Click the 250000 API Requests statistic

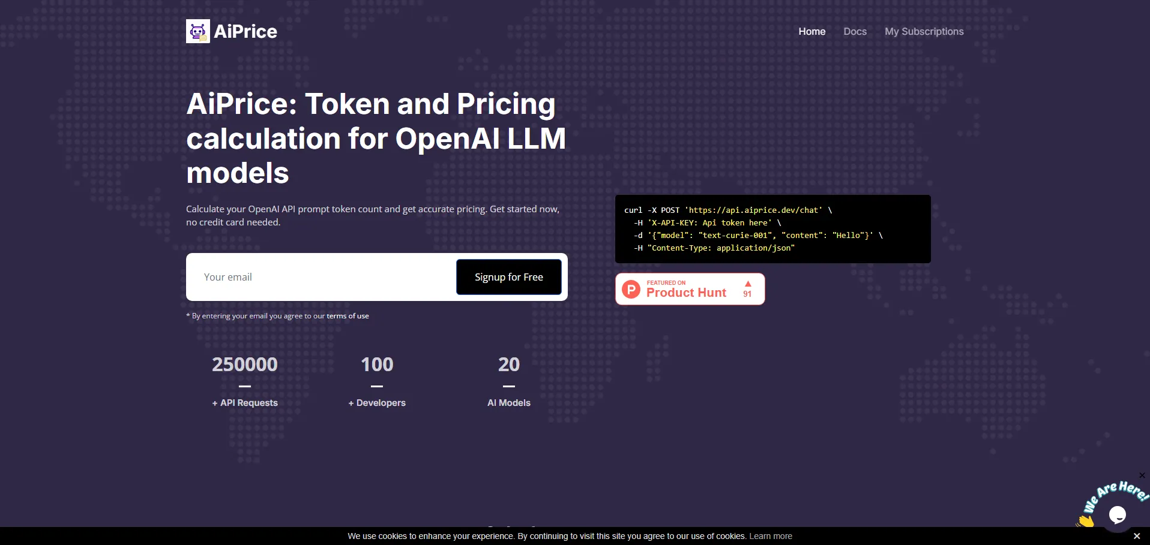[x=245, y=365]
